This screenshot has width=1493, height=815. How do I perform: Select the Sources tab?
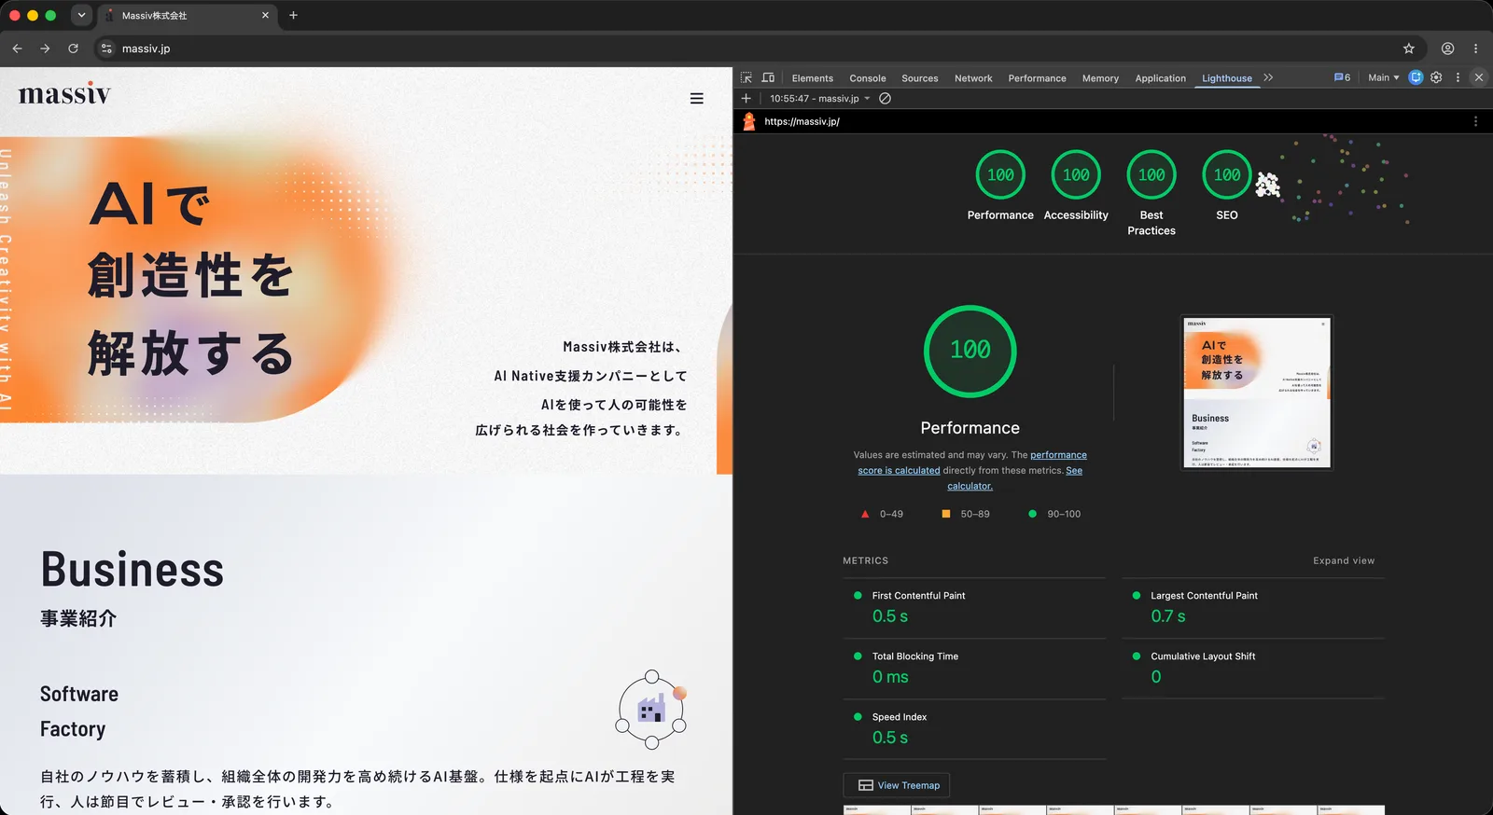point(919,78)
